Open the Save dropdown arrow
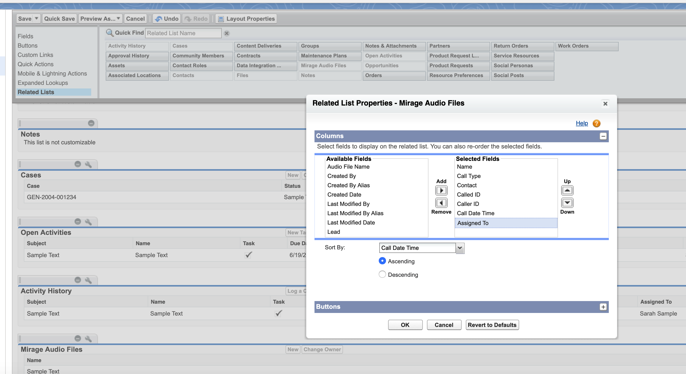 [37, 19]
